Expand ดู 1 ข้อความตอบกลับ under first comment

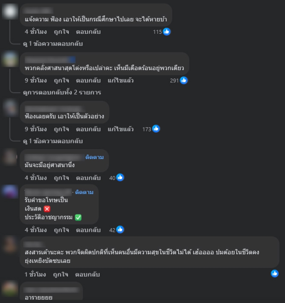pyautogui.click(x=53, y=44)
